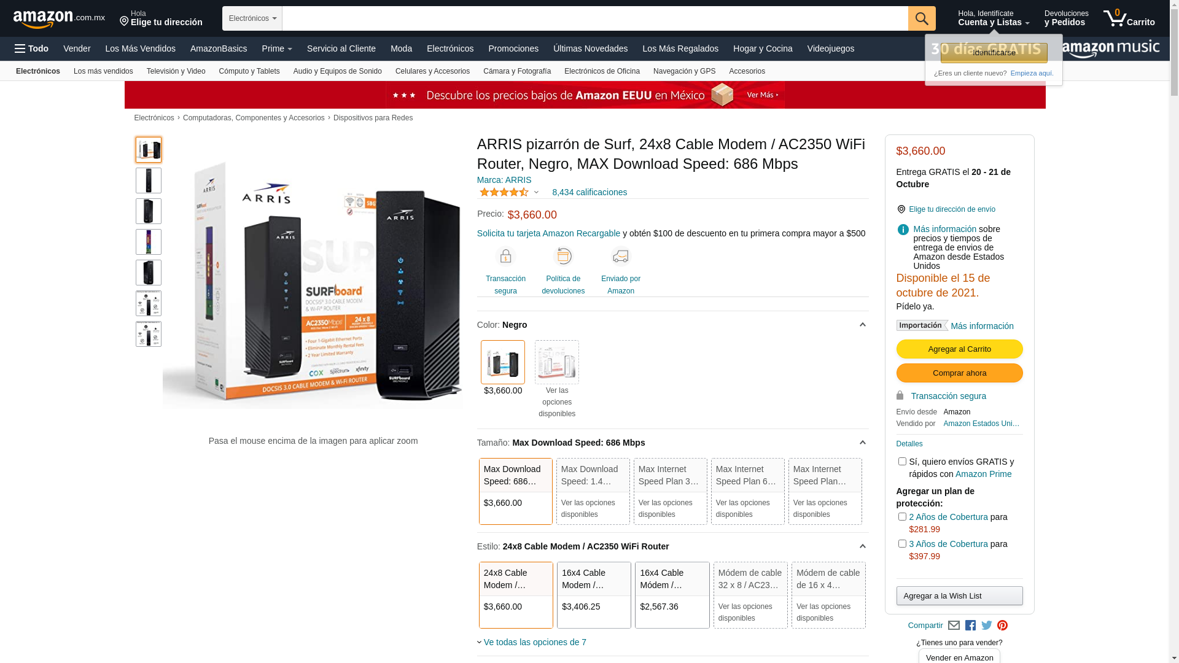Open the Electrónicos search category dropdown

(252, 18)
